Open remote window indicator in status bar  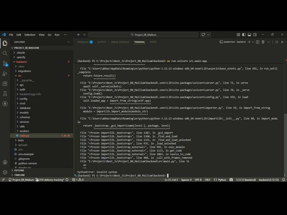[3, 180]
